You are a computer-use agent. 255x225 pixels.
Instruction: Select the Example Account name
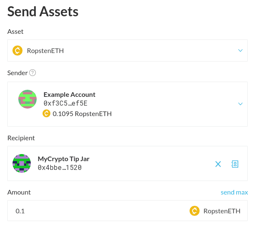coord(70,95)
